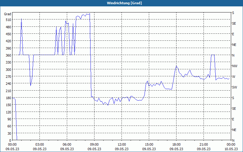Click the 09.05.23 date under 03:00
The image size is (243, 152).
(x=40, y=149)
